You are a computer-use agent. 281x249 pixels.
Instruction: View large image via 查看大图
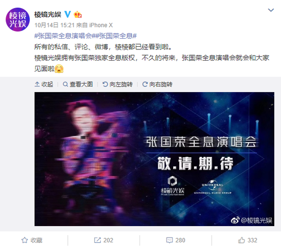(x=78, y=84)
